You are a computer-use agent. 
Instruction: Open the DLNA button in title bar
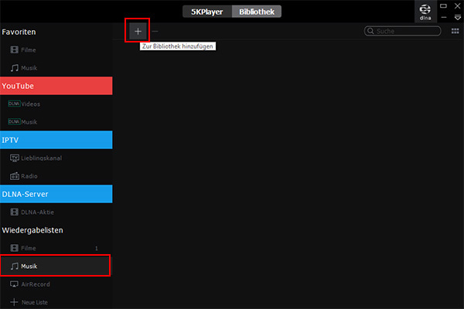click(x=425, y=12)
